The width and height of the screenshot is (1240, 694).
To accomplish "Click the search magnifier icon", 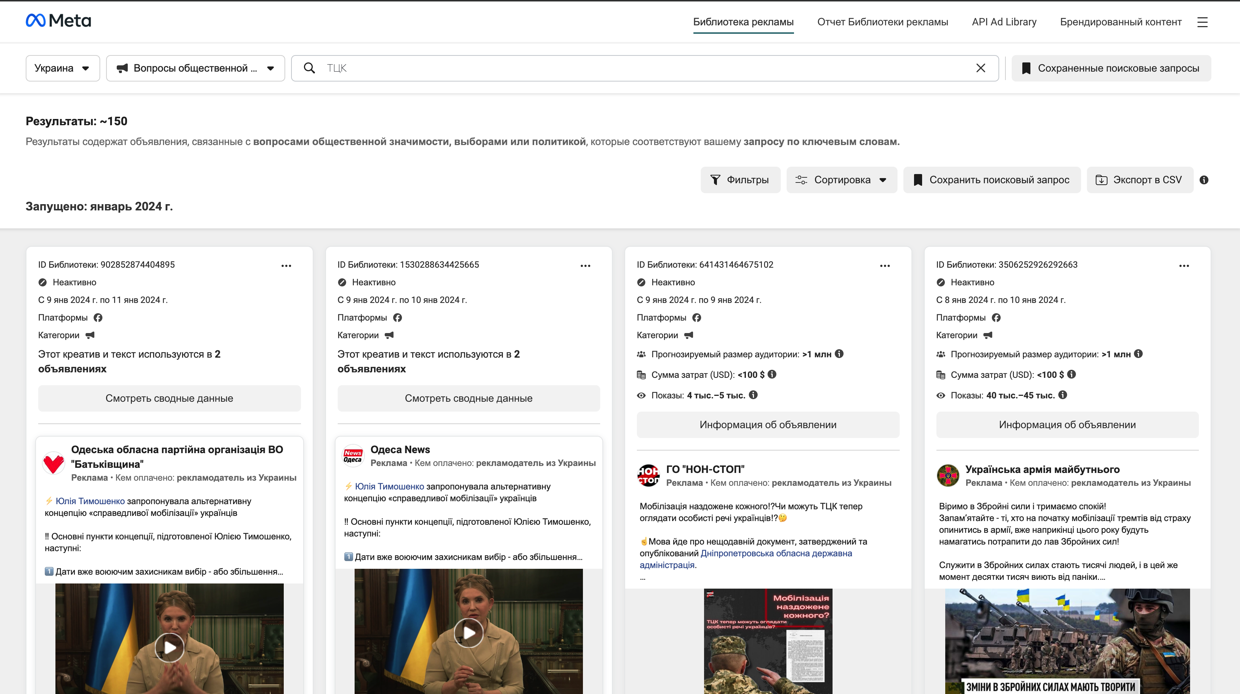I will [x=309, y=68].
